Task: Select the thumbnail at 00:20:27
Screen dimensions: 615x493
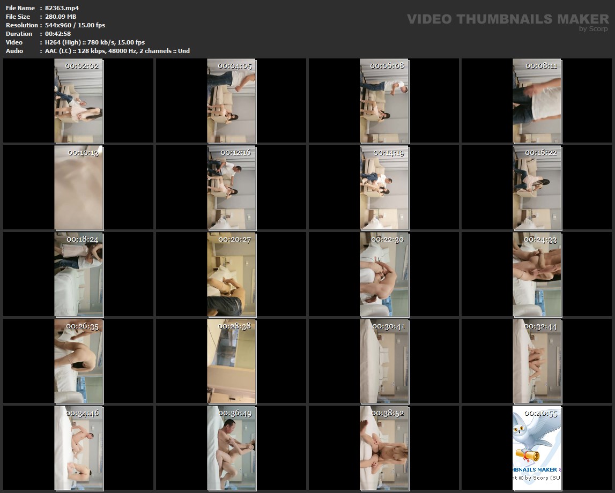Action: tap(232, 274)
